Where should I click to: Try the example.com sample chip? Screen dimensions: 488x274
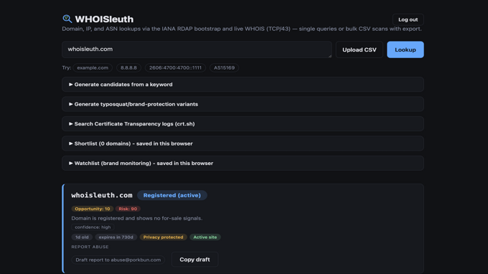(93, 68)
